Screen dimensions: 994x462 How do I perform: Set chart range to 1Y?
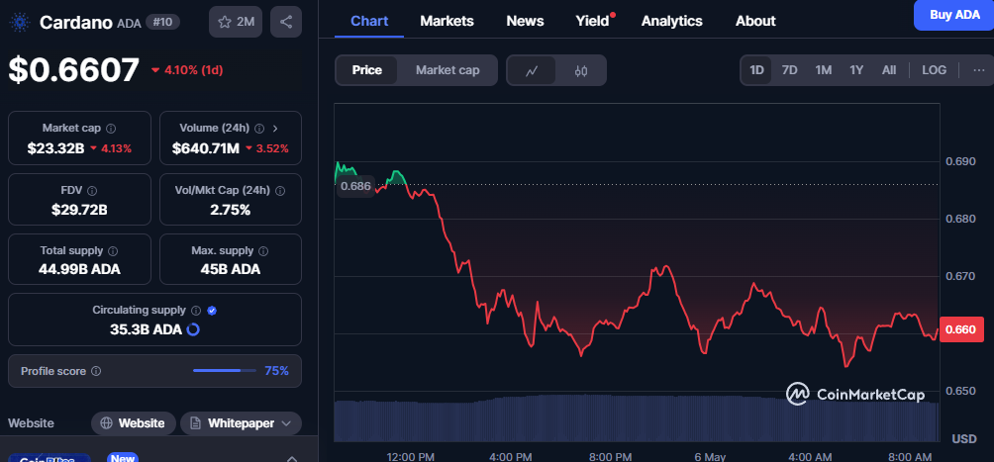[x=856, y=69]
